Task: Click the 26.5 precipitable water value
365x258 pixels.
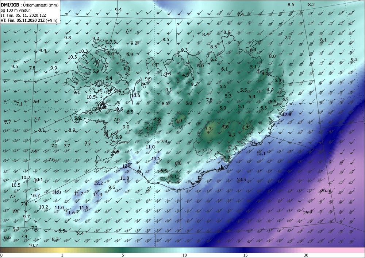Action: (x=325, y=191)
